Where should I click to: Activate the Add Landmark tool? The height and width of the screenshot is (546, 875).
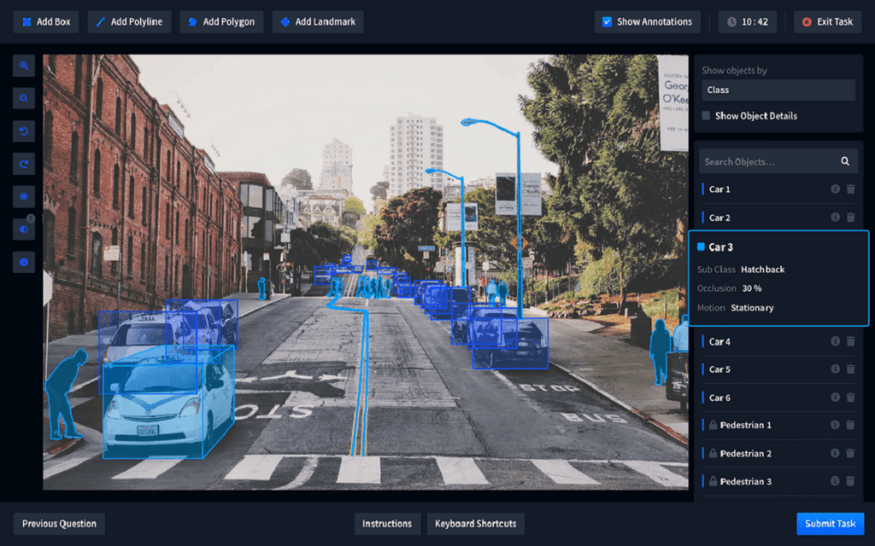point(318,21)
